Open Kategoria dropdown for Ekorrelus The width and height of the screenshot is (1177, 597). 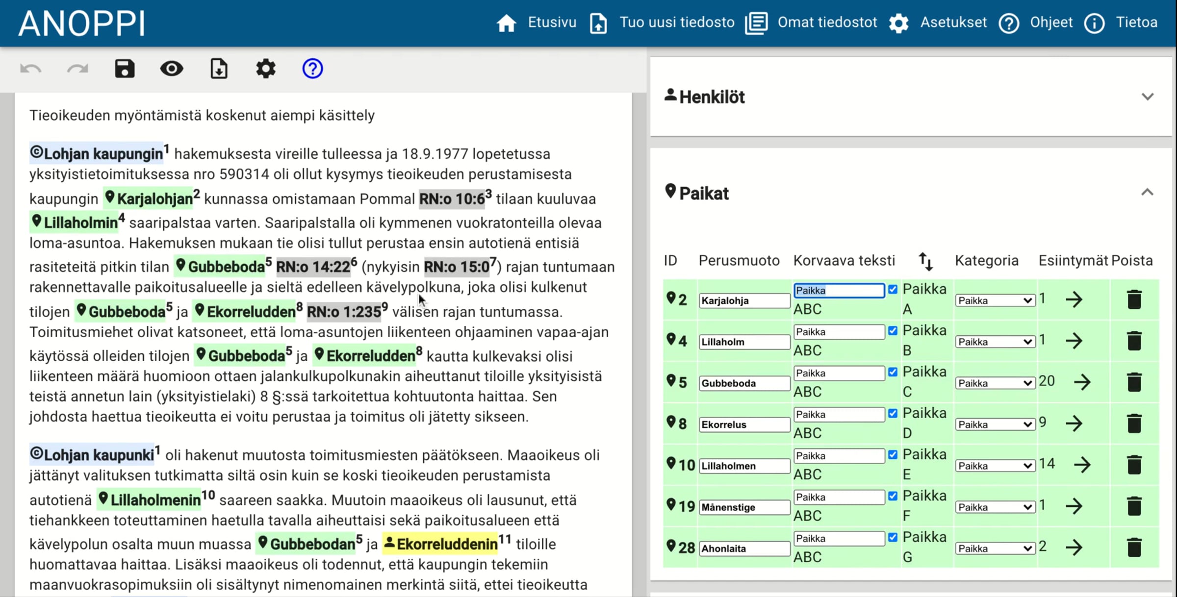pyautogui.click(x=995, y=424)
